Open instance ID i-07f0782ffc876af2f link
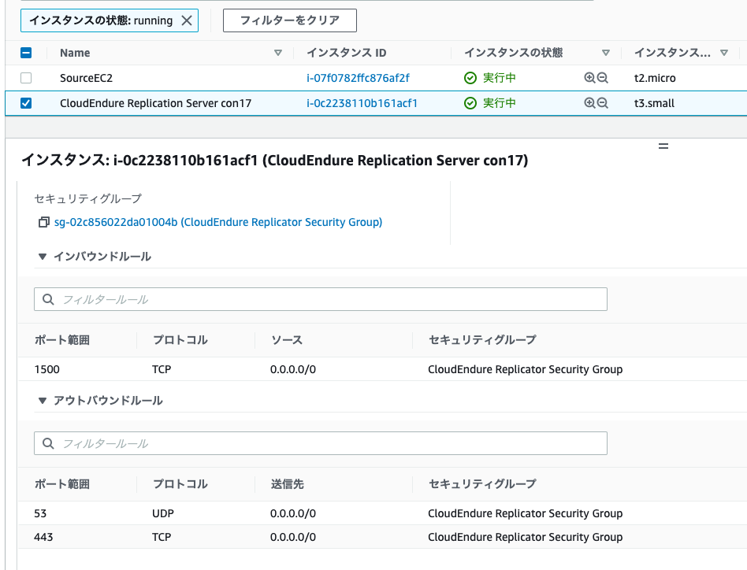 [358, 78]
